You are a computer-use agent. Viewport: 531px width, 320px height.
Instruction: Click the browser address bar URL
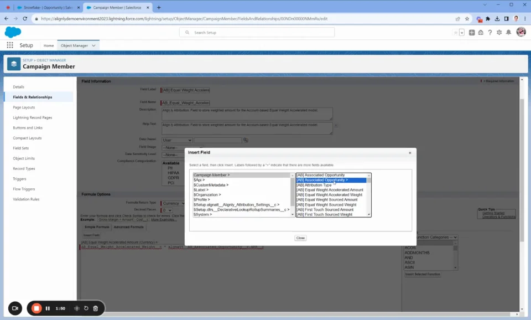coord(184,19)
